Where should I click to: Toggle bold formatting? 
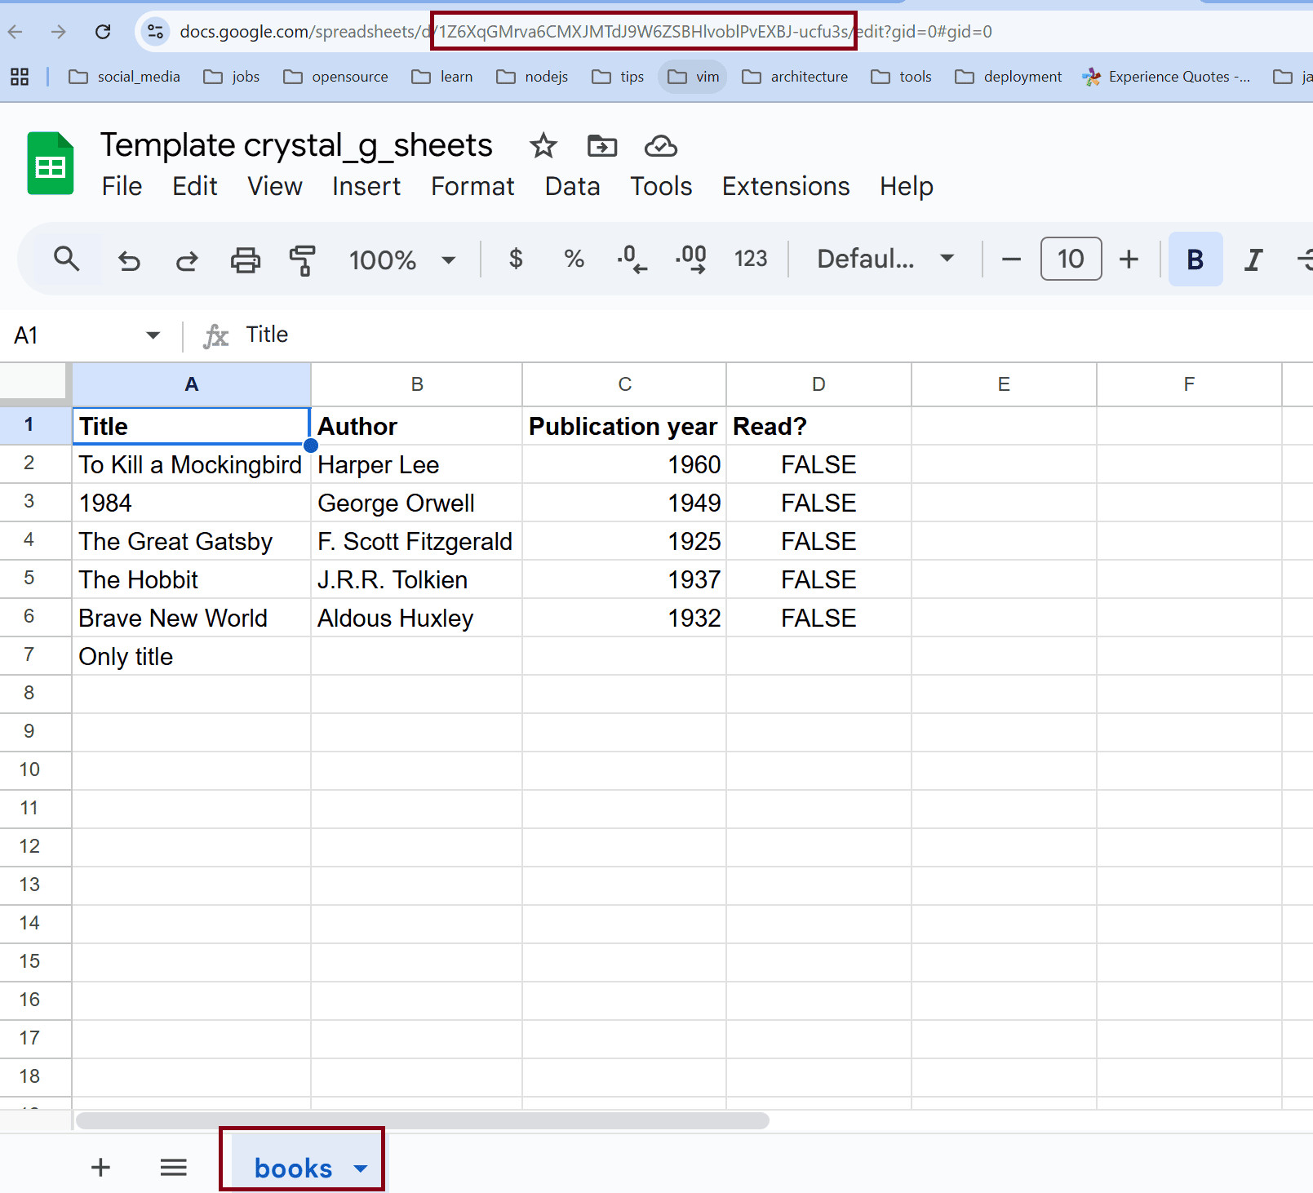click(x=1195, y=259)
